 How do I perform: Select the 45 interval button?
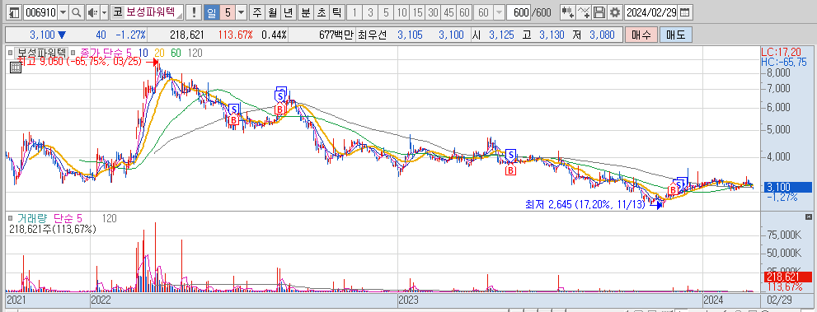pyautogui.click(x=448, y=12)
